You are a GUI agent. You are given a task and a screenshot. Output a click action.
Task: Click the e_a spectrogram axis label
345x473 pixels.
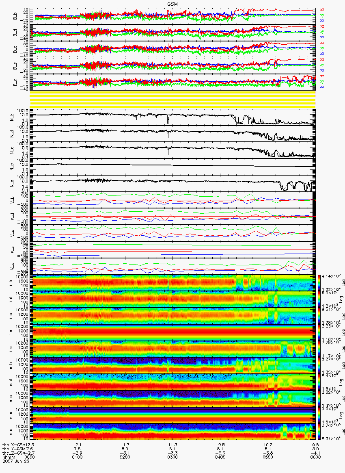11,432
